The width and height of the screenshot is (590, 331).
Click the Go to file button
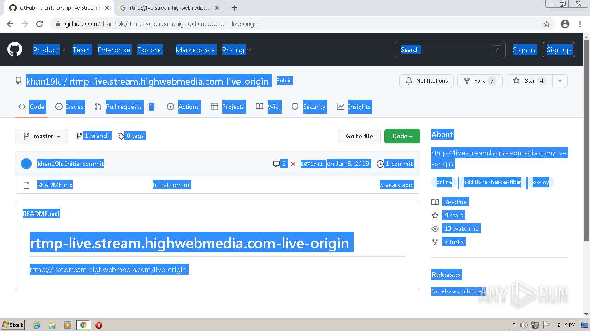(360, 136)
